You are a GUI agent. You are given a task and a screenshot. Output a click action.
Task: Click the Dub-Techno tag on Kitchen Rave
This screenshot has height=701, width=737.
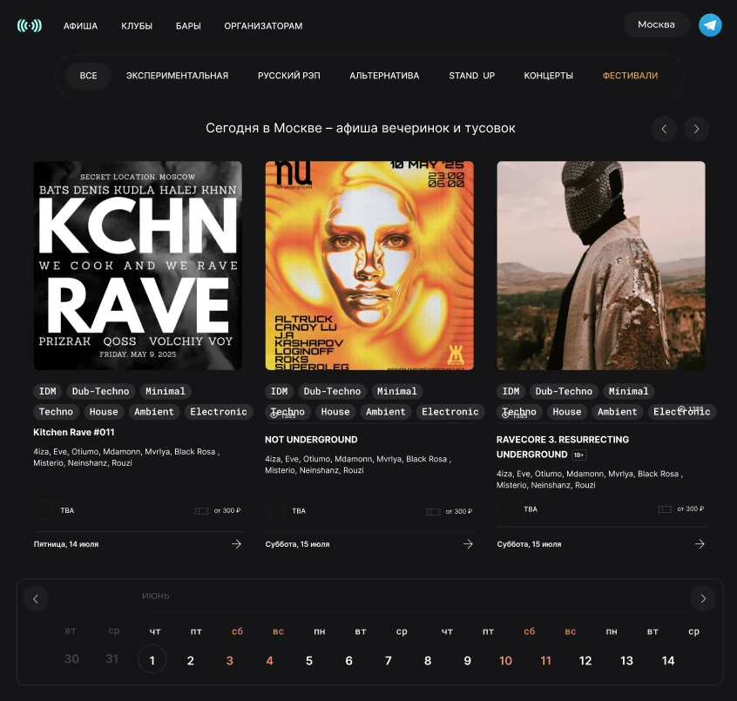click(100, 391)
